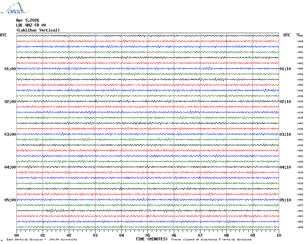Select the -454 DC offset value
The image size is (305, 244).
click(300, 222)
